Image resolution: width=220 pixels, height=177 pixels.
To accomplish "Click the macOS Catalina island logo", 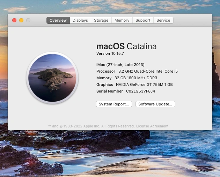I will (52, 78).
